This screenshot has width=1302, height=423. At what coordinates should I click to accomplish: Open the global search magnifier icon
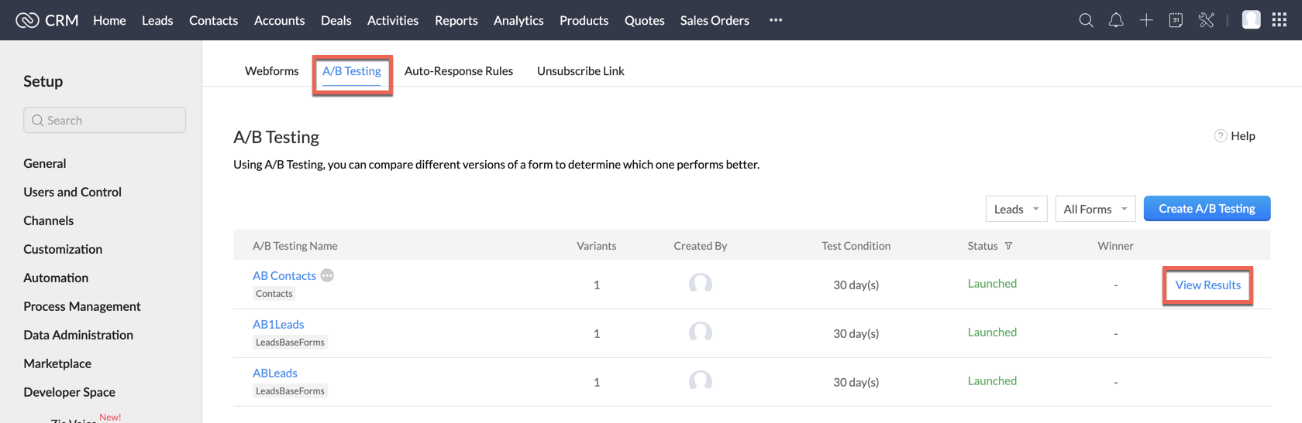1086,20
